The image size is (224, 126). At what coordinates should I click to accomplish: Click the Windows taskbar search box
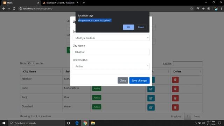pos(36,123)
